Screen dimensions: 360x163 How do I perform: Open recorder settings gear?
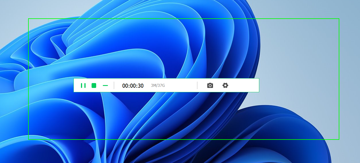225,85
